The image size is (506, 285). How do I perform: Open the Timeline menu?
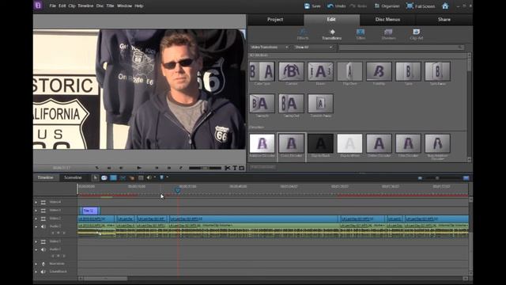pyautogui.click(x=85, y=6)
